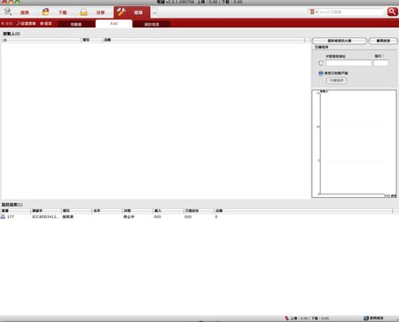399x322 pixels.
Task: Click the stopped status cell in search row
Action: pos(129,216)
